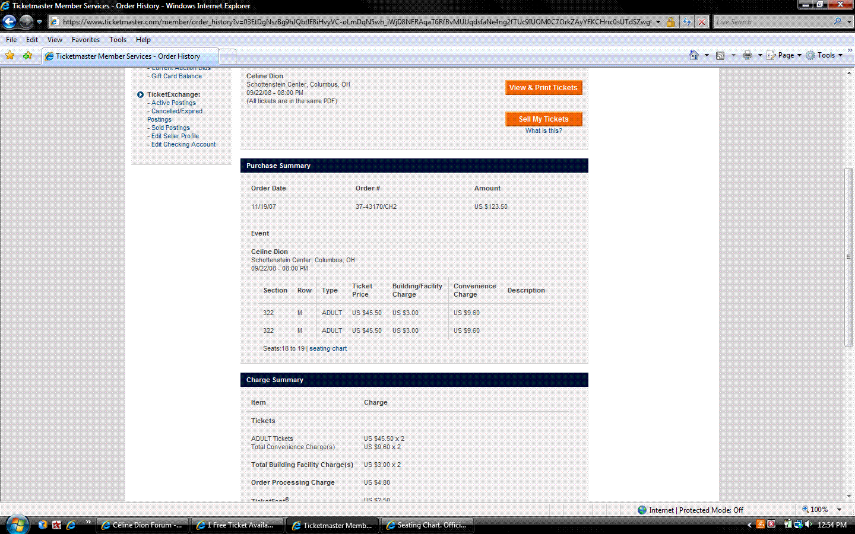
Task: Open the Help menu
Action: pyautogui.click(x=143, y=40)
